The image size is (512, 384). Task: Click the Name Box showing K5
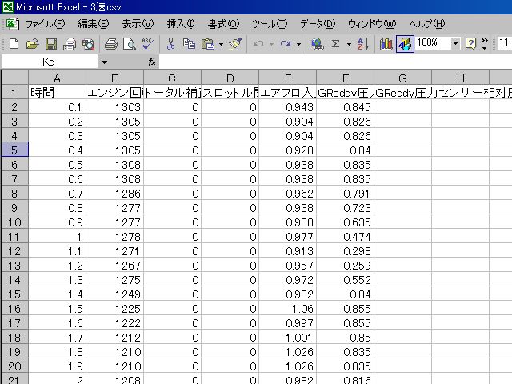(x=49, y=62)
